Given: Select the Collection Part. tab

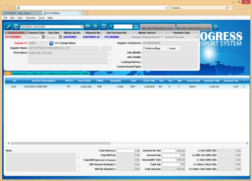Looking at the screenshot, I should click(21, 73).
